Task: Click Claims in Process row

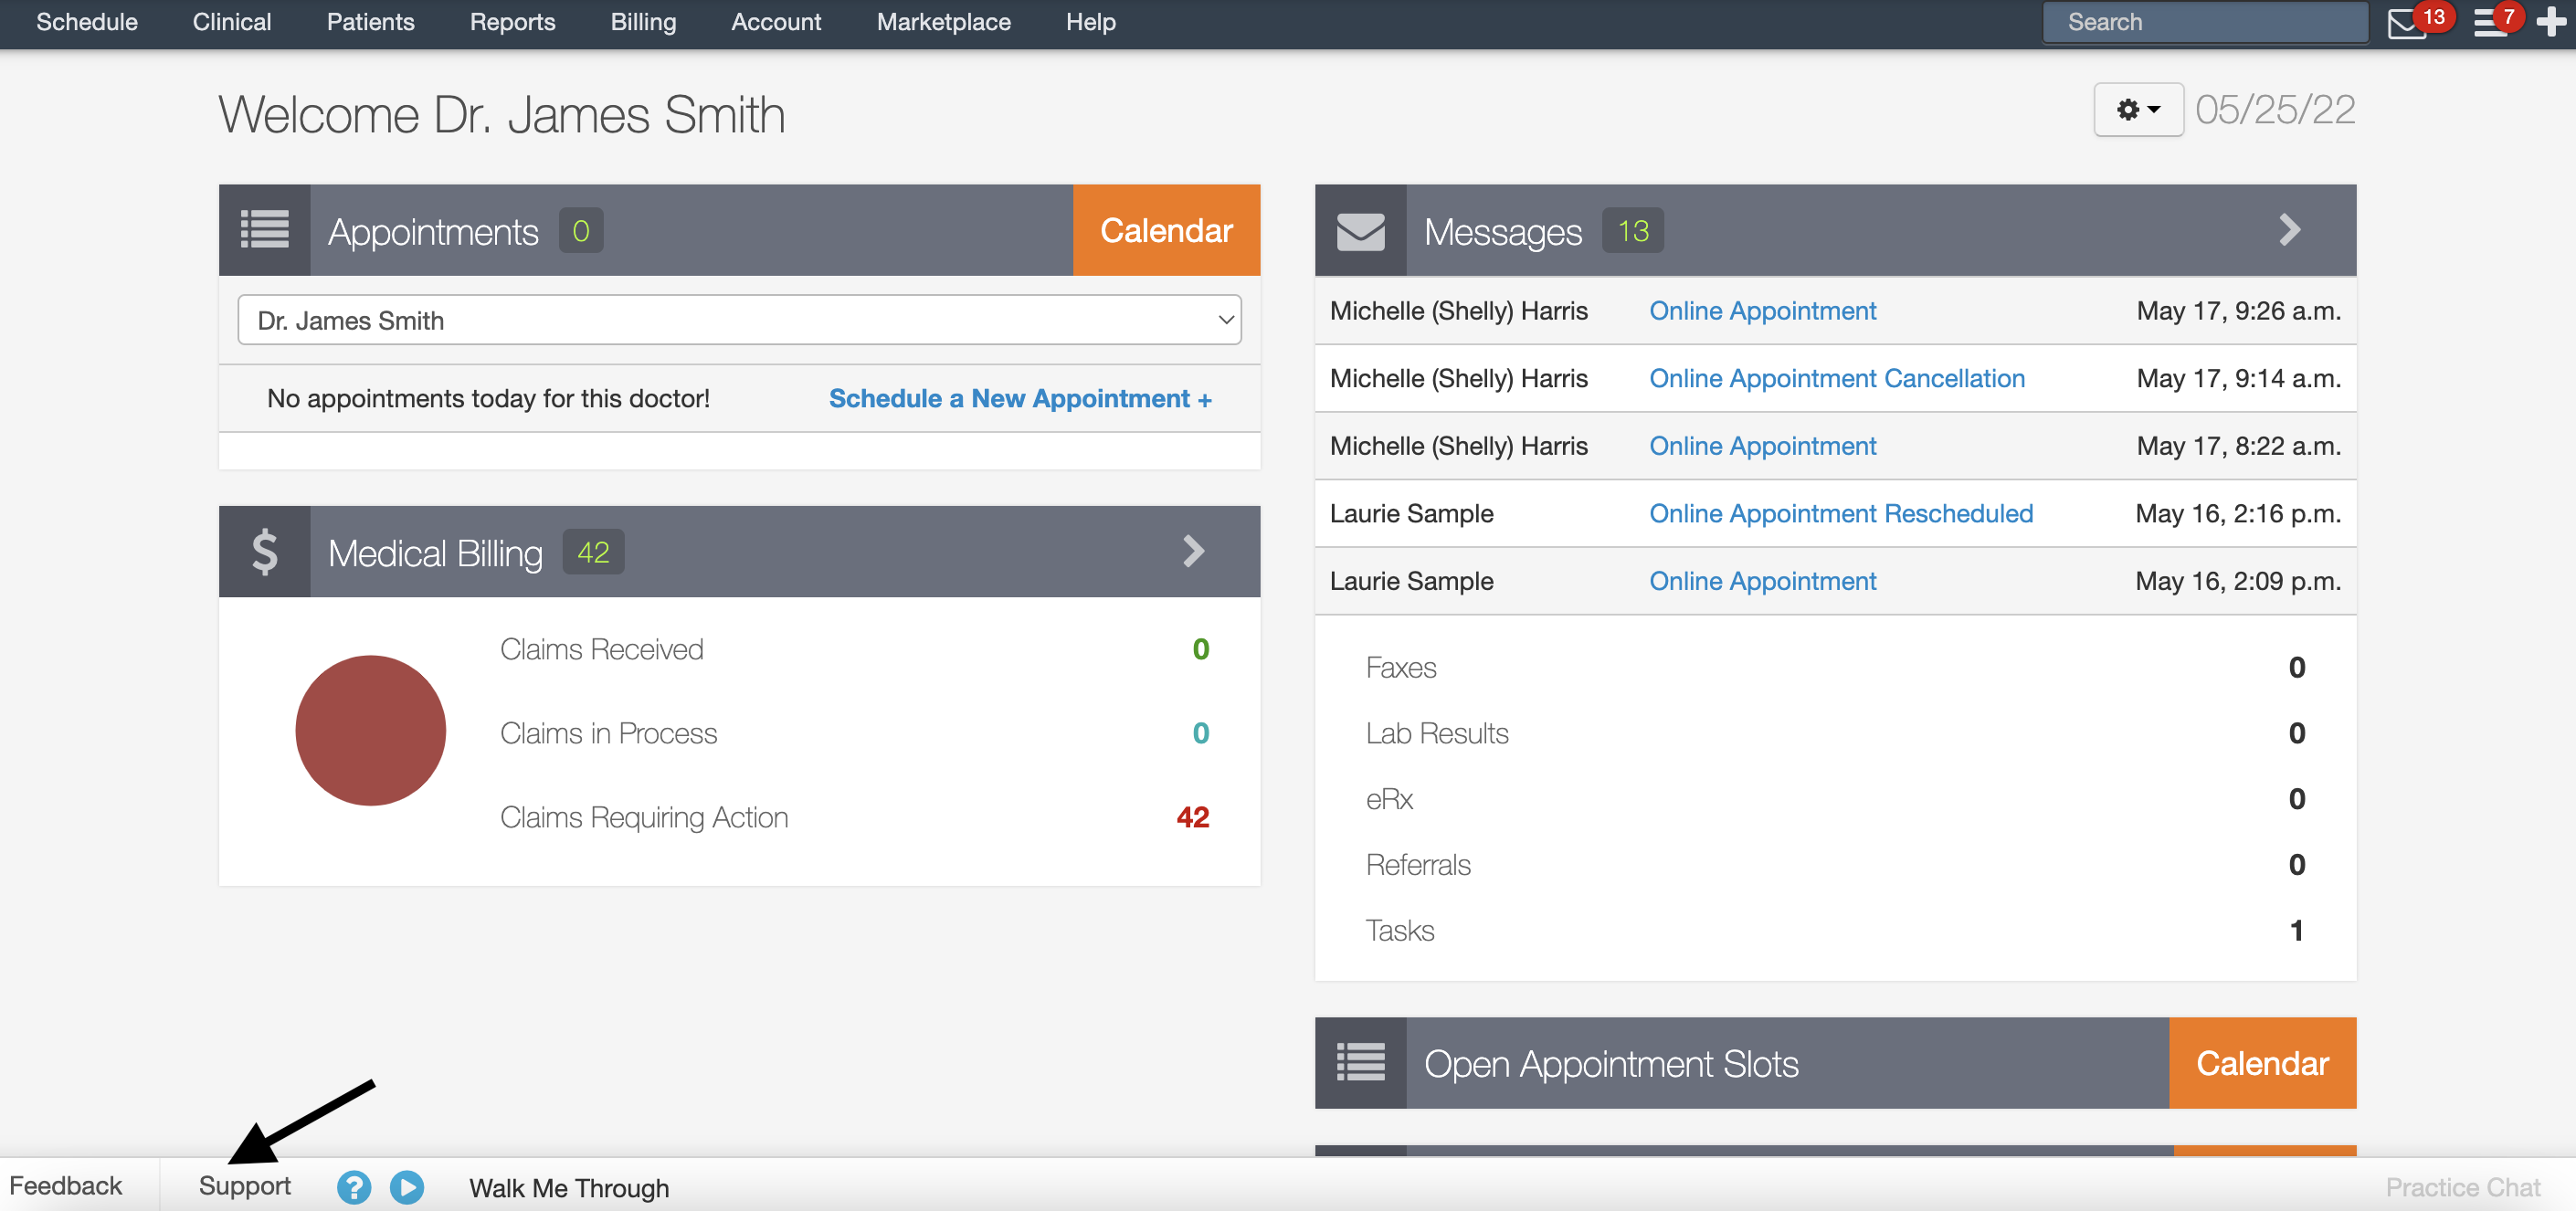Action: 855,733
